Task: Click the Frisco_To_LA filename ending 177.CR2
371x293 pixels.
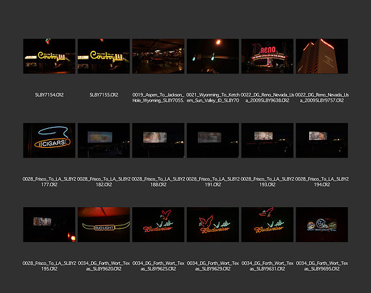Action: click(49, 182)
